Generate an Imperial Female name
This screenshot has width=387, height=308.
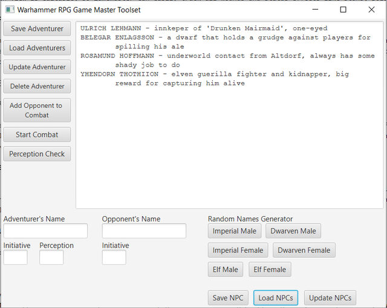coord(238,250)
